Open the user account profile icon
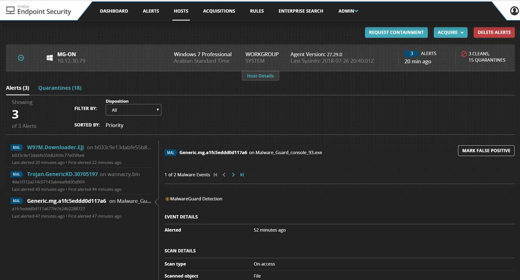The height and width of the screenshot is (280, 520). click(x=514, y=11)
